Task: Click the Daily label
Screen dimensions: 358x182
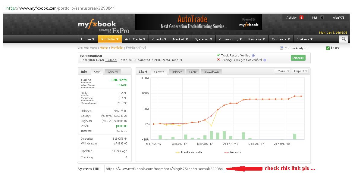Action: (85, 93)
